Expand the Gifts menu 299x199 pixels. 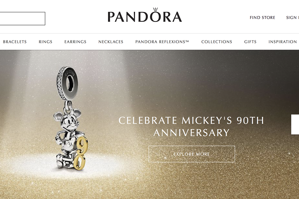click(250, 42)
